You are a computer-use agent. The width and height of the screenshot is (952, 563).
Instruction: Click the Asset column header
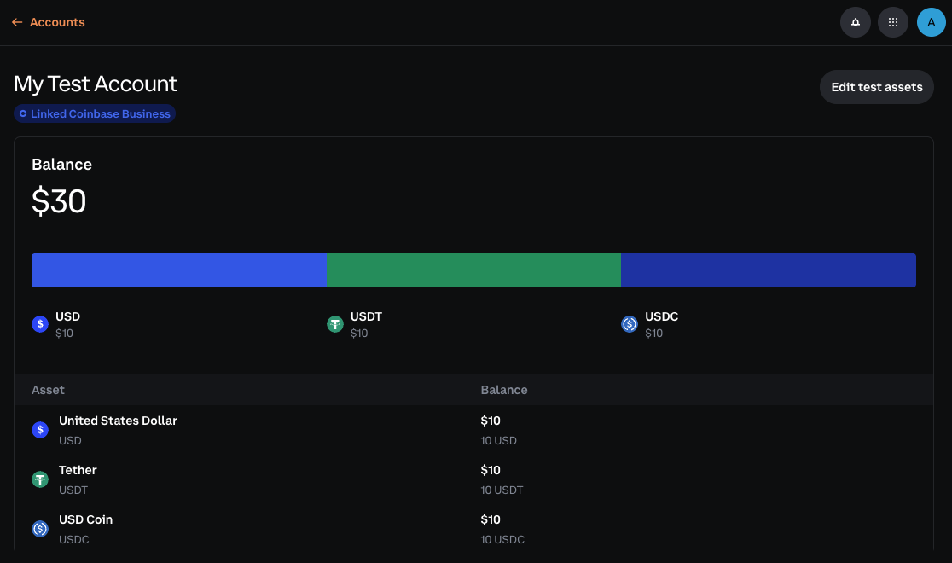[48, 390]
